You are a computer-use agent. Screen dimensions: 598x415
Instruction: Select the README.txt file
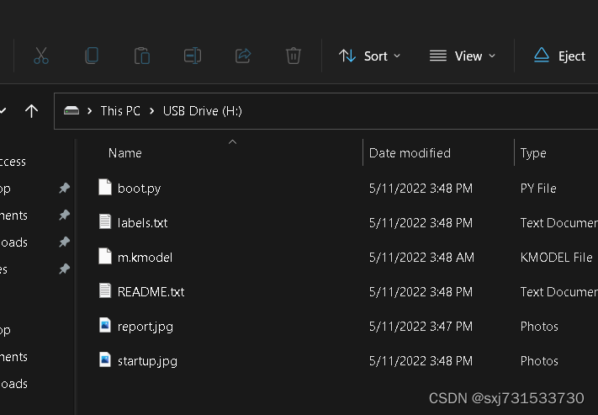point(151,291)
